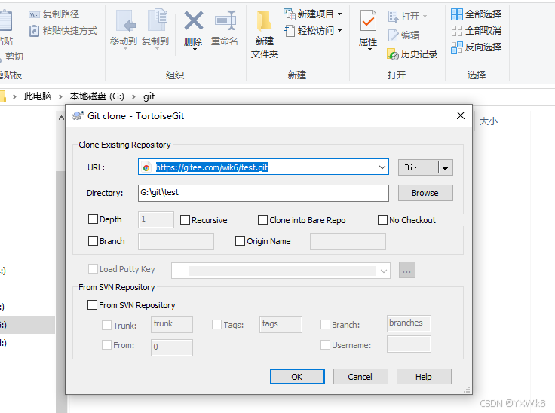Image resolution: width=555 pixels, height=413 pixels.
Task: Toggle Branch checkbox in Clone Existing Repository
Action: coord(93,241)
